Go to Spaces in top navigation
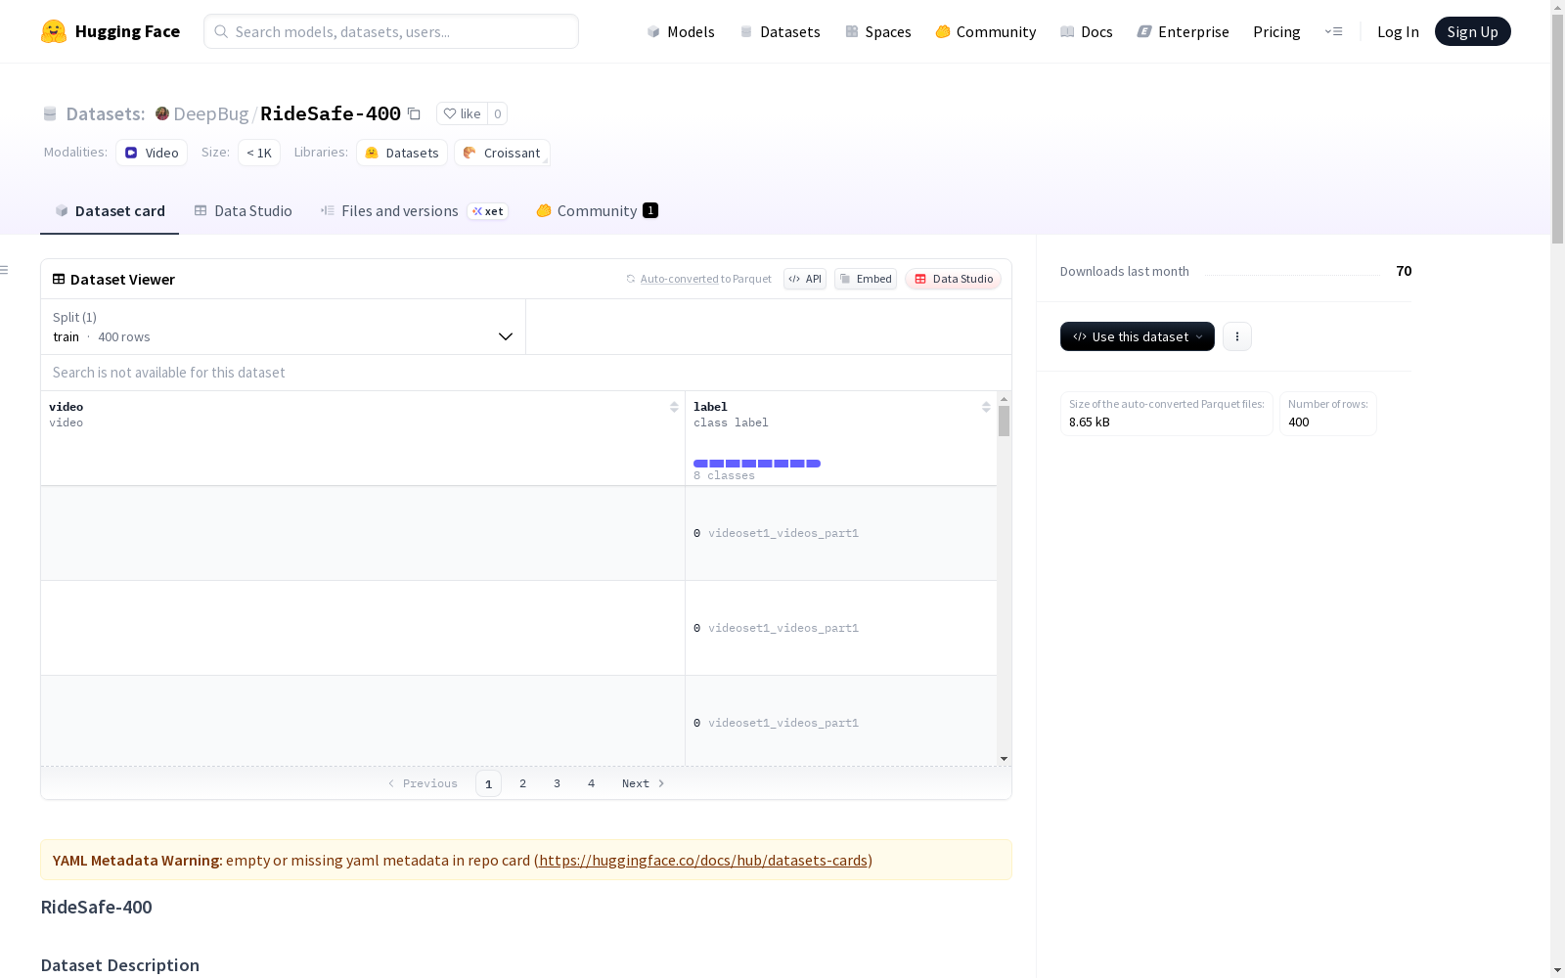 click(878, 31)
